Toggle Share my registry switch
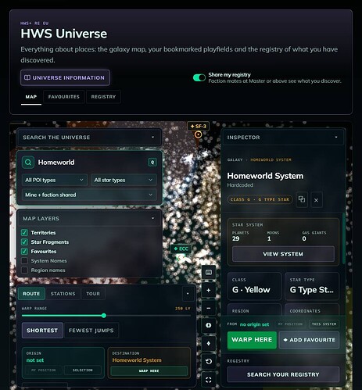Screen dimensions: 362x390 199,77
